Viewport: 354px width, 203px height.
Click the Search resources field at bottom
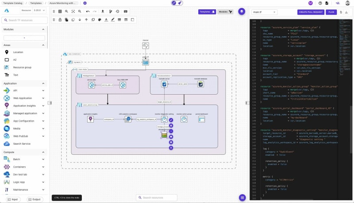157,198
